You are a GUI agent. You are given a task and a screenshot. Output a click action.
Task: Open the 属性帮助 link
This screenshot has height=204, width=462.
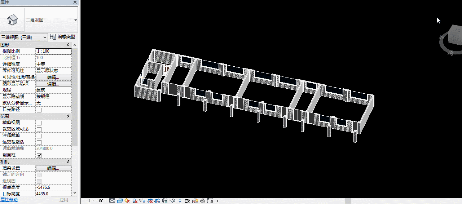[x=9, y=200]
